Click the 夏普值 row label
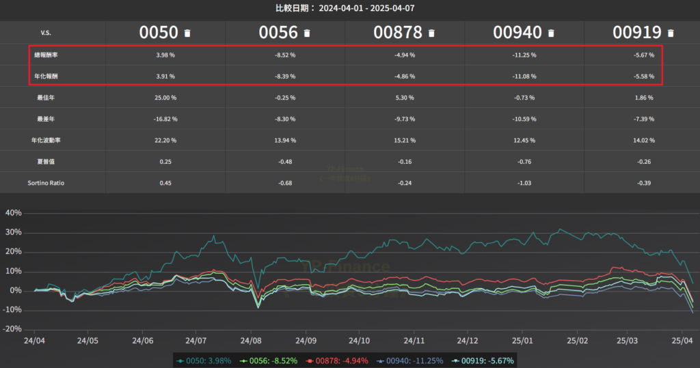This screenshot has height=368, width=700. pyautogui.click(x=46, y=162)
